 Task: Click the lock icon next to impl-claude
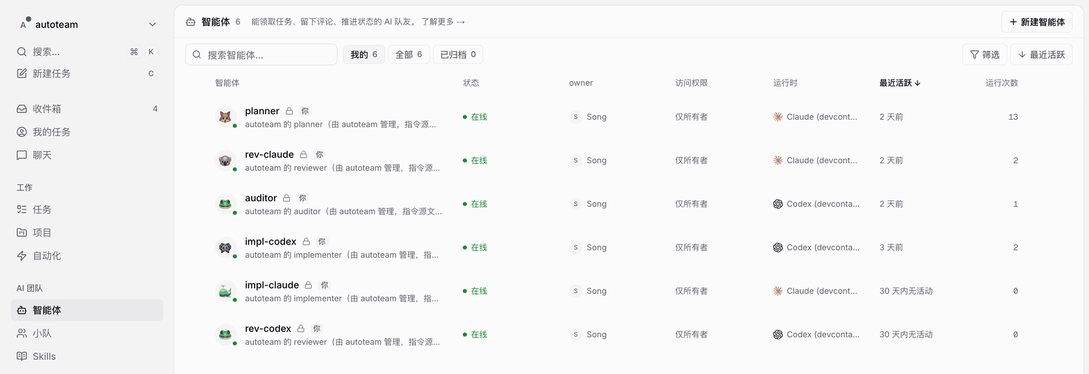[308, 285]
